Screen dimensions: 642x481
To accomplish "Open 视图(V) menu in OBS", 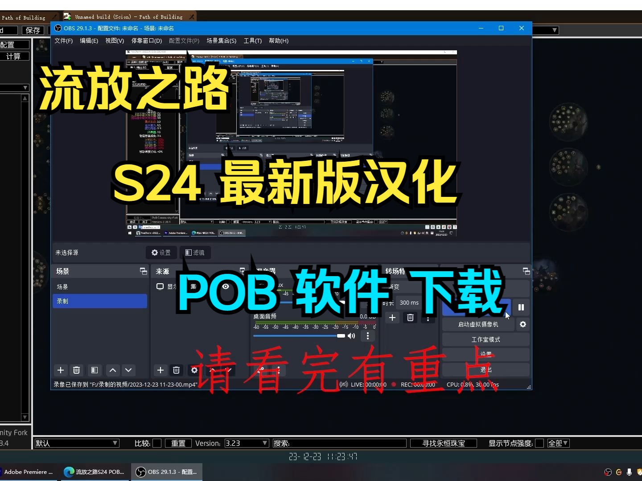I will (115, 41).
